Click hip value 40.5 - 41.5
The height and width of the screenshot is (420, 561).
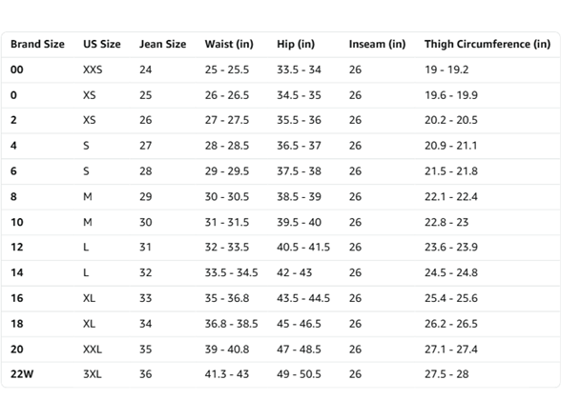[x=303, y=247]
